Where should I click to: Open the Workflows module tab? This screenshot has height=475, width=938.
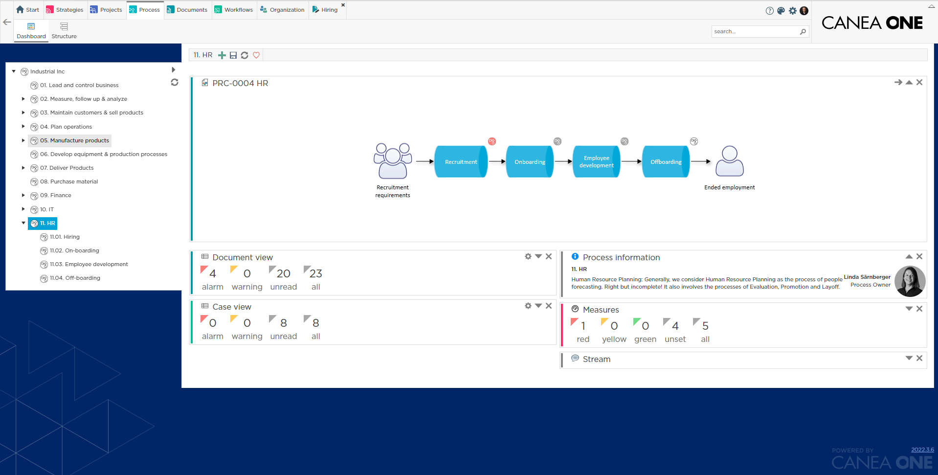pyautogui.click(x=234, y=9)
